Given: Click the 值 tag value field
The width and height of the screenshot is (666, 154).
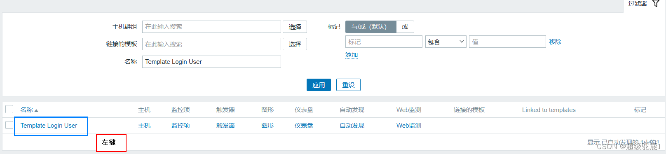Looking at the screenshot, I should [507, 42].
